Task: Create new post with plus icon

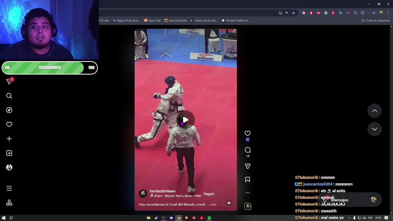Action: (9, 139)
